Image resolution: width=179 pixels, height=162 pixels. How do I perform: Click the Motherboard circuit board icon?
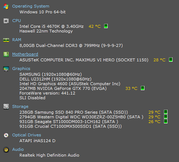[6, 54]
